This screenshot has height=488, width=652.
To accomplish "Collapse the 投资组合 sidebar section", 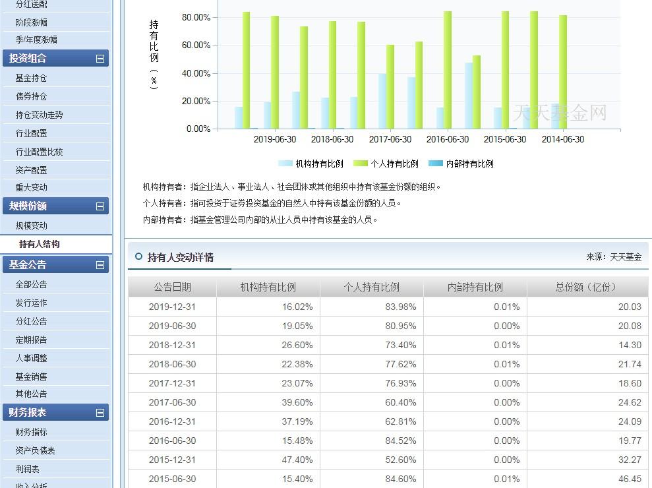I will coord(100,58).
